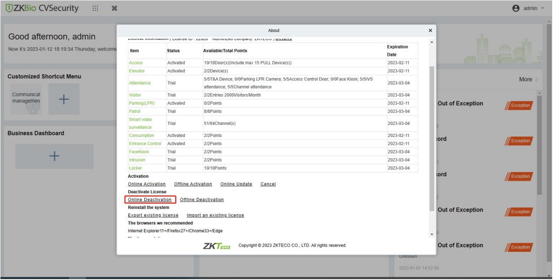Click the Offline Deactivation link
The width and height of the screenshot is (553, 280).
(202, 200)
